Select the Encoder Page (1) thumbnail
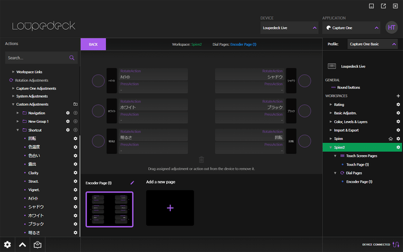Screen dimensions: 403x252 [109, 209]
